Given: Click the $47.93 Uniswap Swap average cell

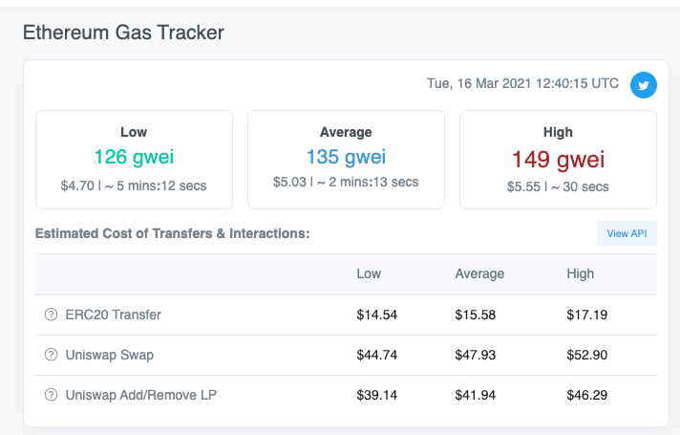Looking at the screenshot, I should tap(476, 355).
